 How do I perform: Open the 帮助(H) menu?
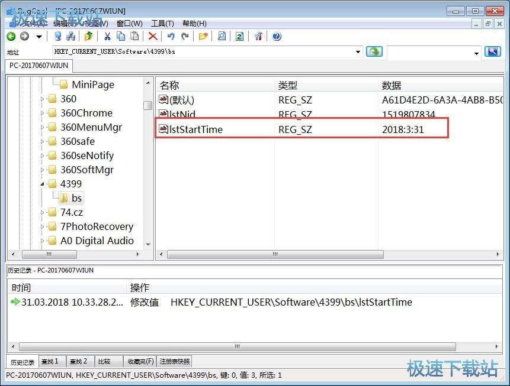click(x=194, y=24)
